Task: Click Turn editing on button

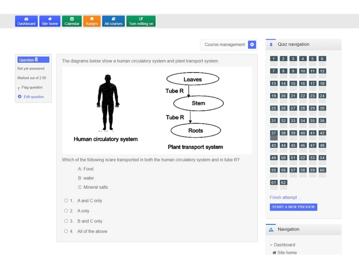Action: pos(141,21)
